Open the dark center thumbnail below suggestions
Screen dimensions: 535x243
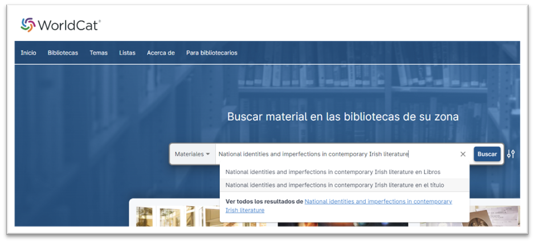(342, 224)
